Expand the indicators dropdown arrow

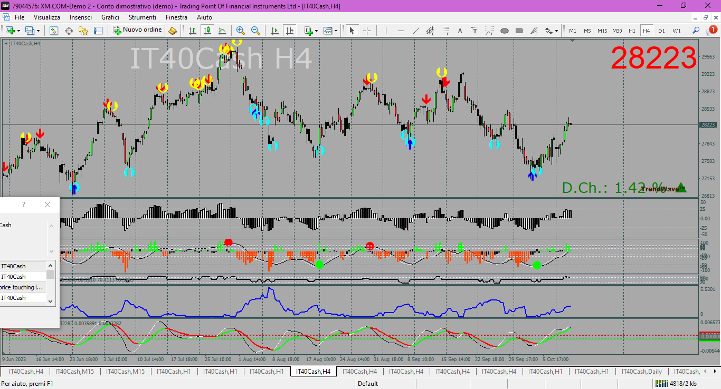tap(317, 31)
